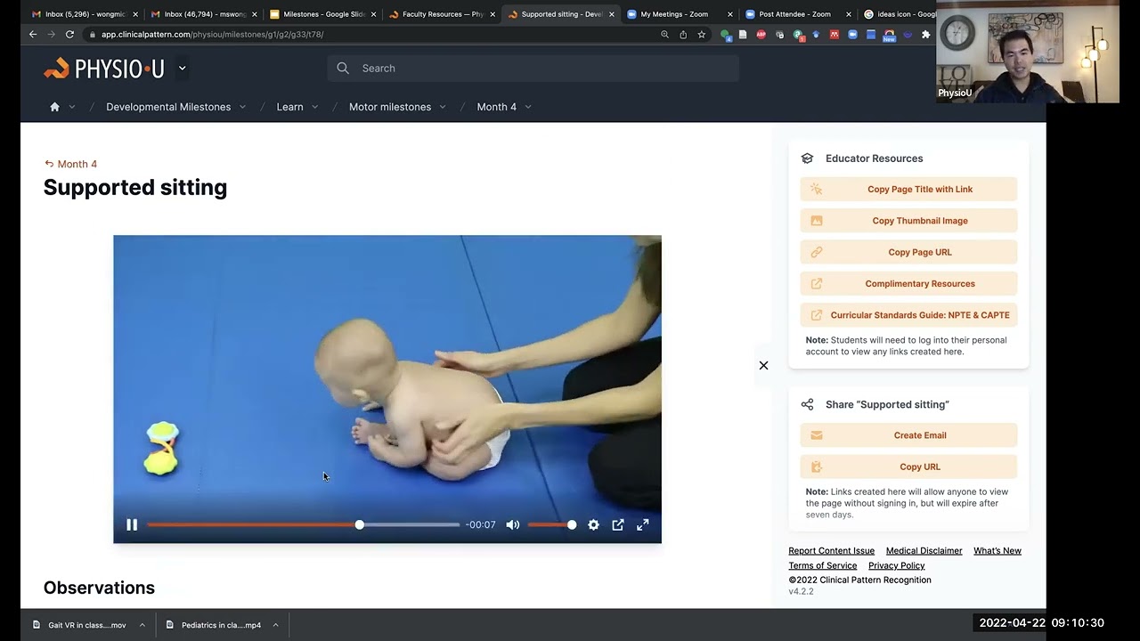
Task: Open the What's New link
Action: click(997, 551)
